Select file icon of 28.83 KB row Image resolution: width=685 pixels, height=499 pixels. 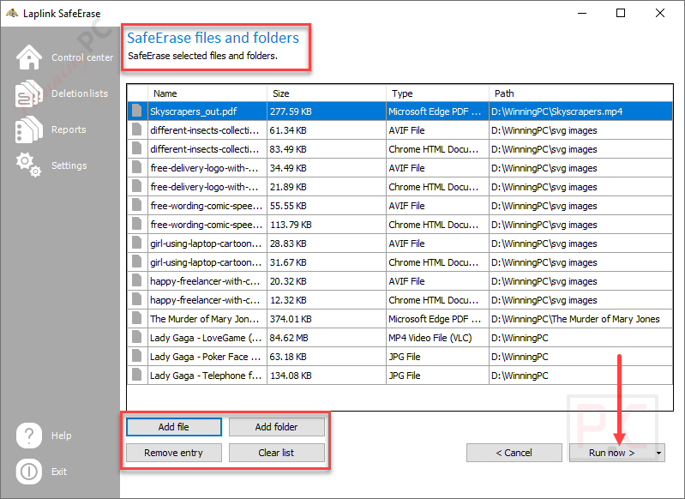point(137,243)
